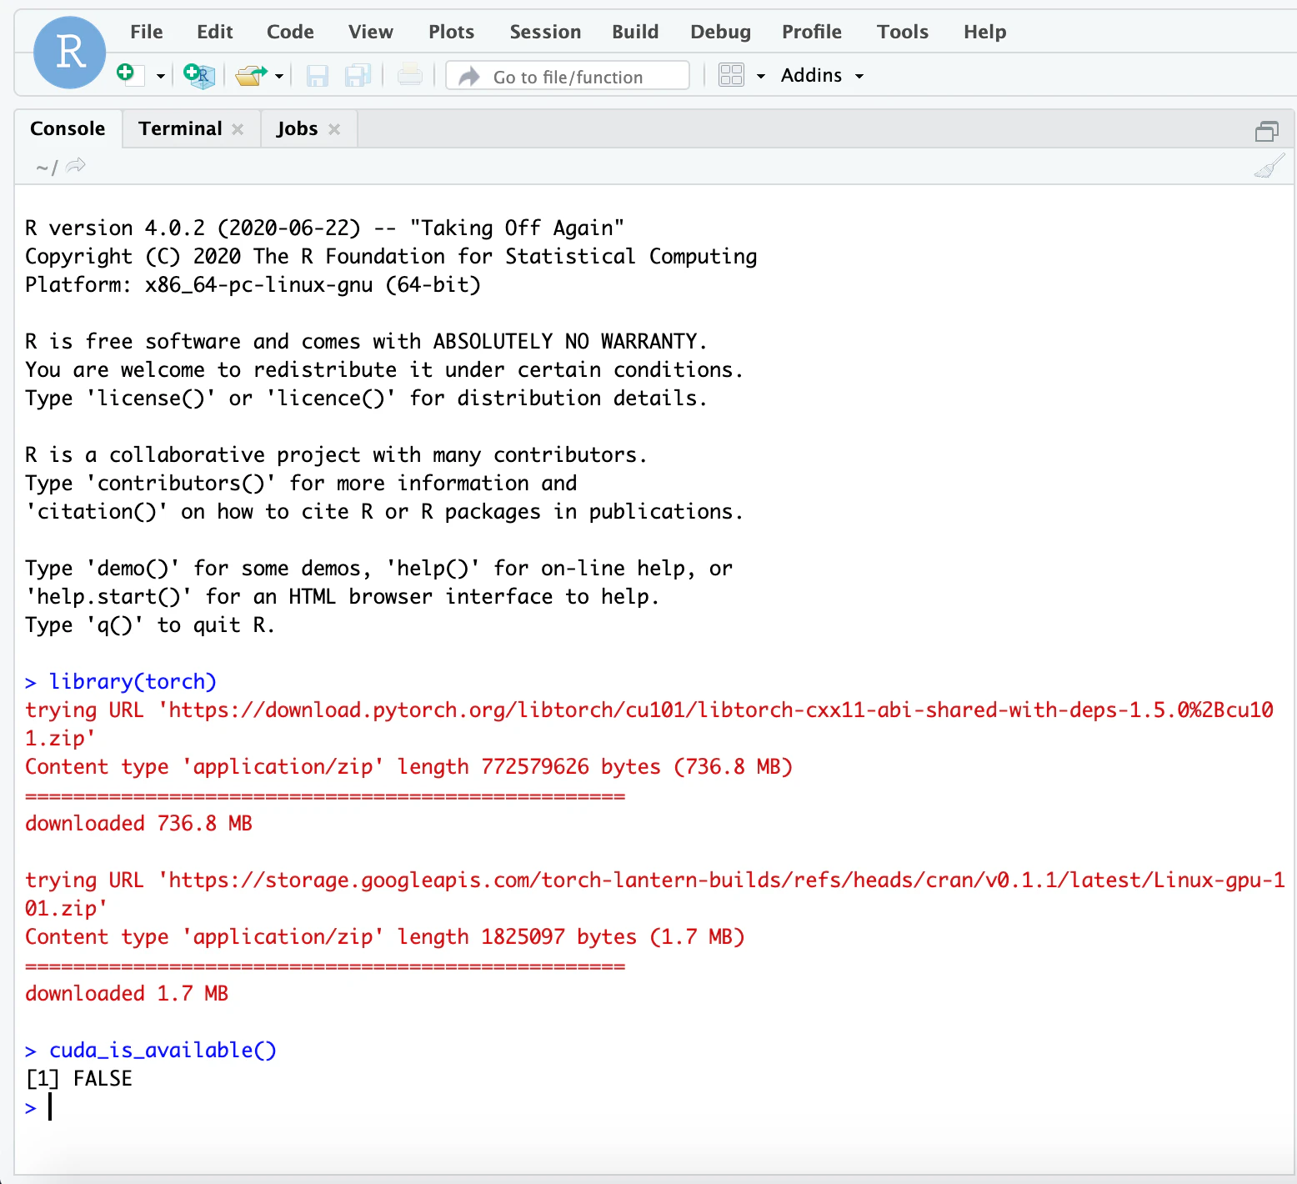The height and width of the screenshot is (1184, 1297).
Task: Click the 'downloaded 1.7 MB' message
Action: [x=127, y=993]
